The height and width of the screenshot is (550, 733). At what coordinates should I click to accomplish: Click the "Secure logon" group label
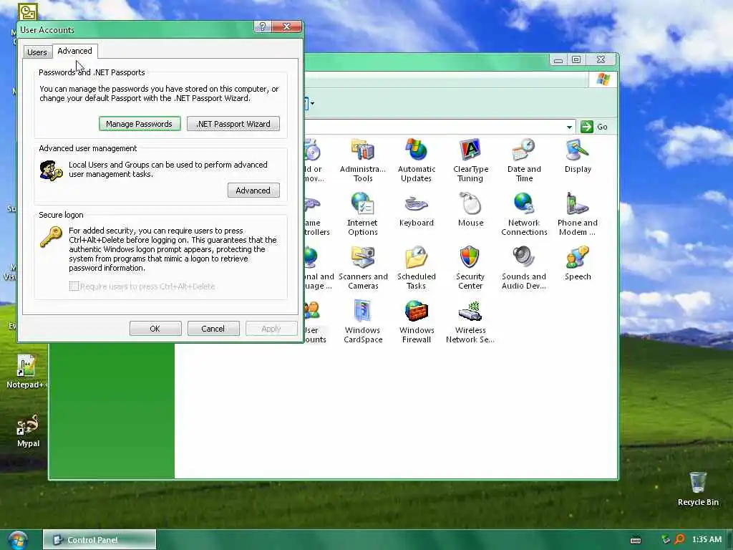(61, 215)
